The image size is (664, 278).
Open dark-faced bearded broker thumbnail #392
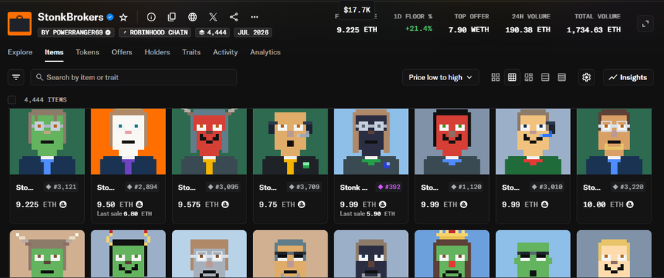pyautogui.click(x=371, y=142)
